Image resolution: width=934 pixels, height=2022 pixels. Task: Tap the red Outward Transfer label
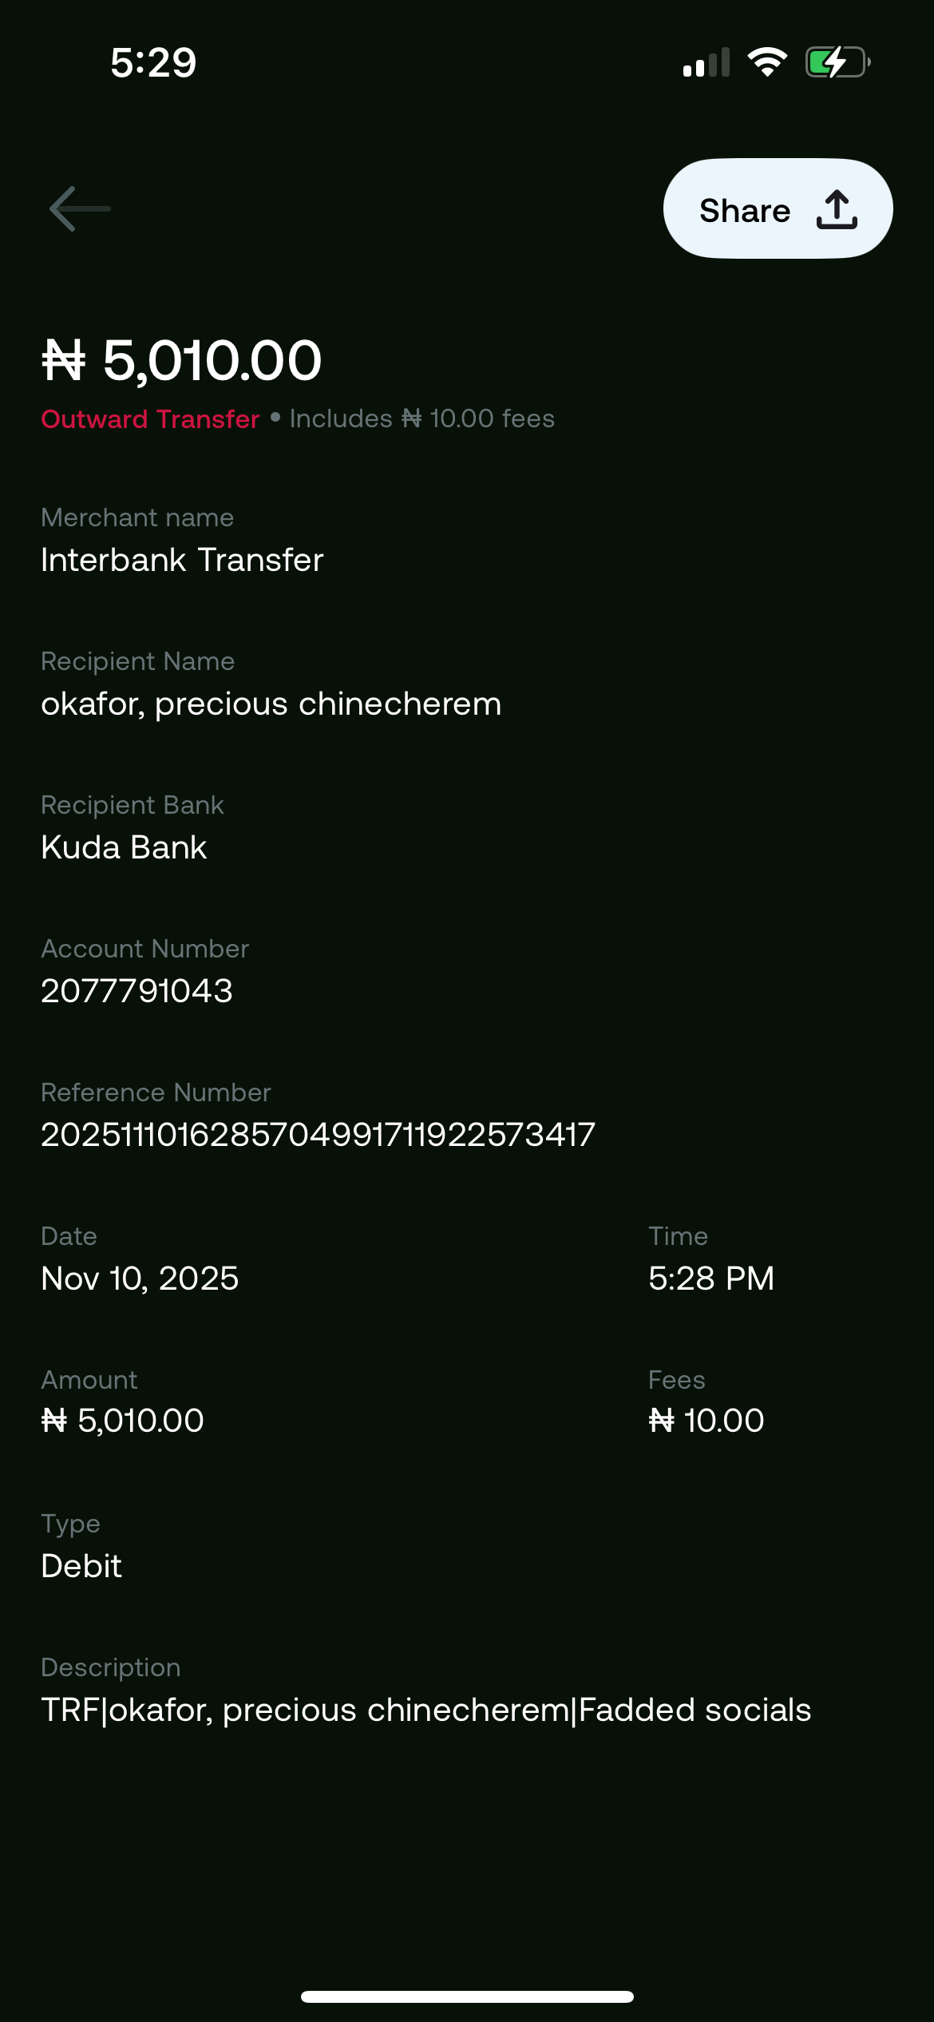[150, 419]
